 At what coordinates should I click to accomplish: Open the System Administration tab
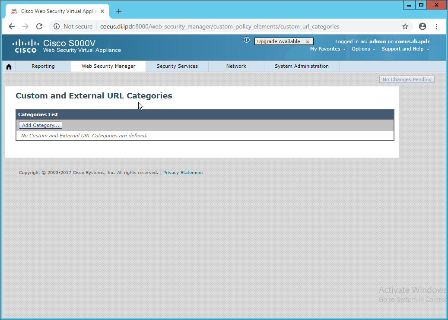tap(302, 66)
